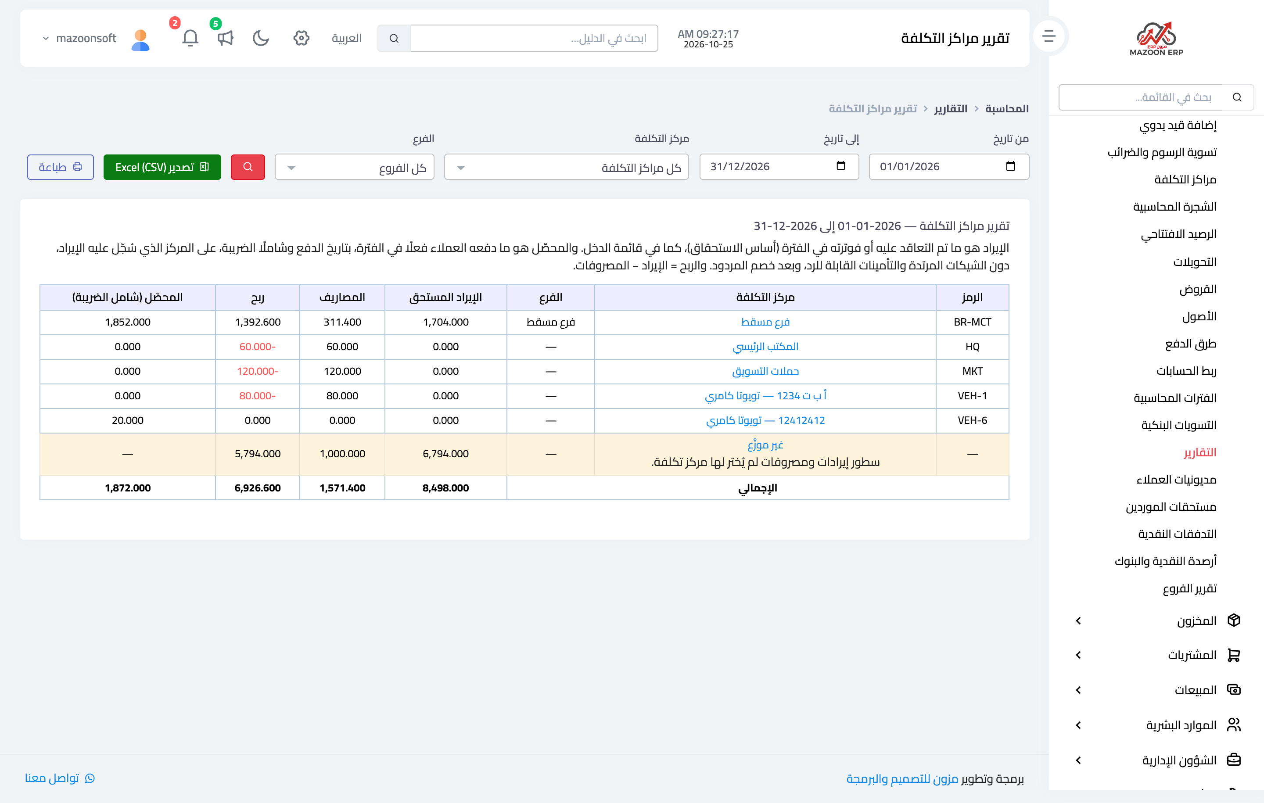1264x803 pixels.
Task: Expand the المبيعات sidebar section
Action: click(x=1078, y=690)
